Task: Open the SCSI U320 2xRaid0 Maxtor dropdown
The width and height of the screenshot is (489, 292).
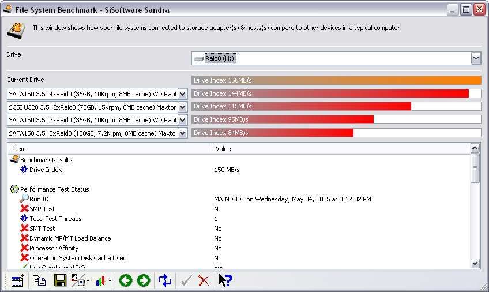Action: coord(183,107)
